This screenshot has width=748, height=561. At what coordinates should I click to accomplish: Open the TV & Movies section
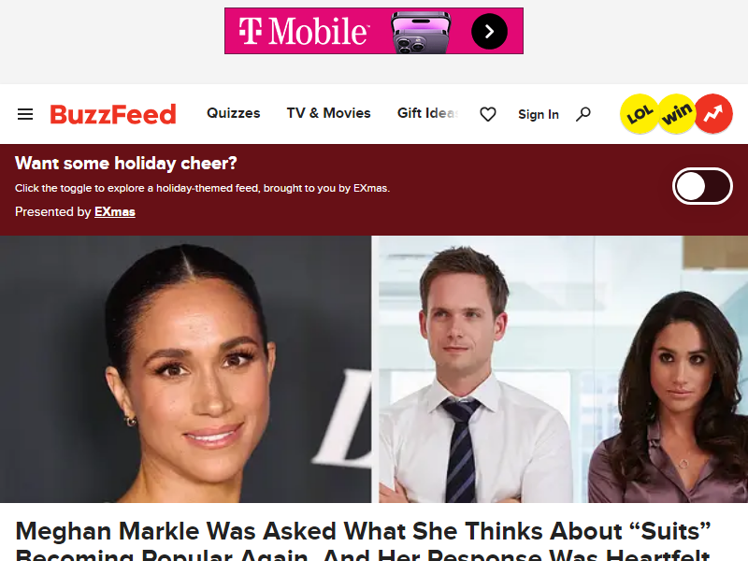(x=329, y=113)
